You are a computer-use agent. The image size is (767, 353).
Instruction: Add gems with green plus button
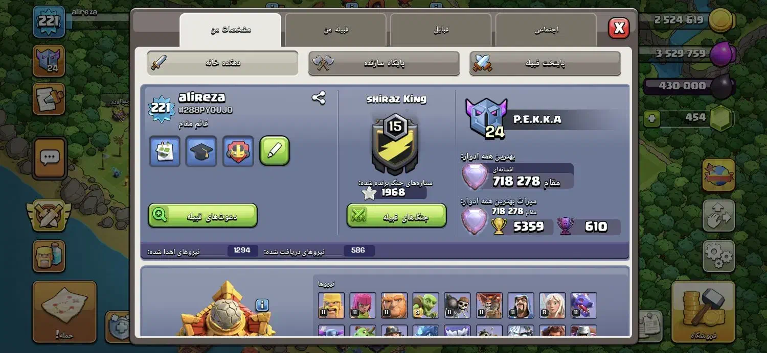(651, 119)
